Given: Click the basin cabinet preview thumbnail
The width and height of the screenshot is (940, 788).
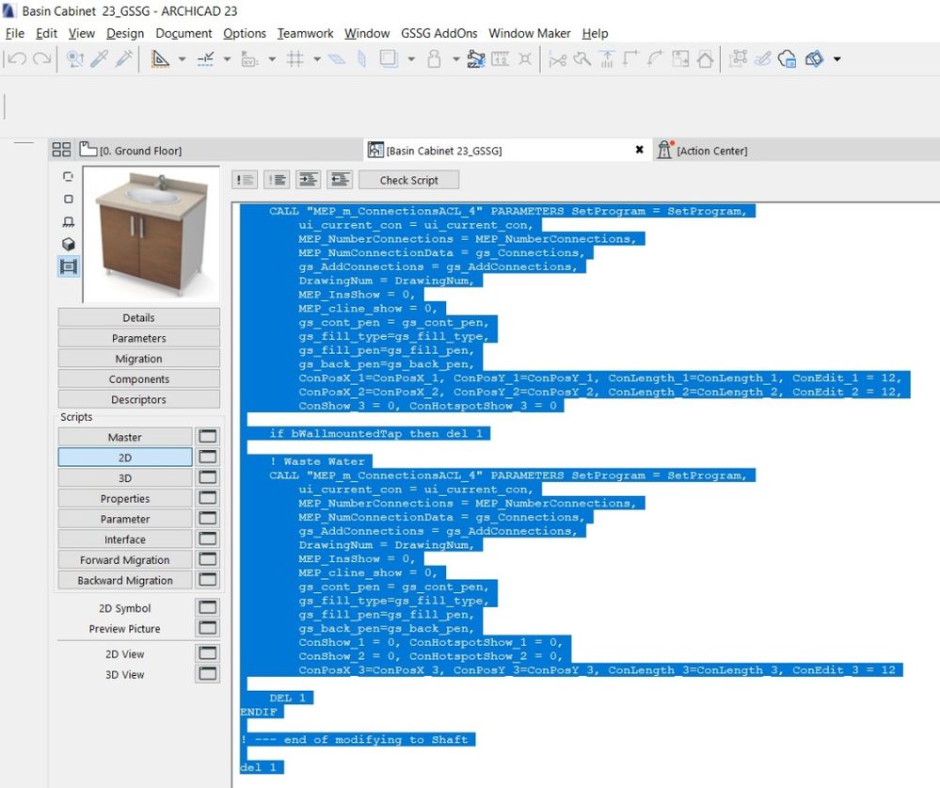Looking at the screenshot, I should click(x=152, y=233).
